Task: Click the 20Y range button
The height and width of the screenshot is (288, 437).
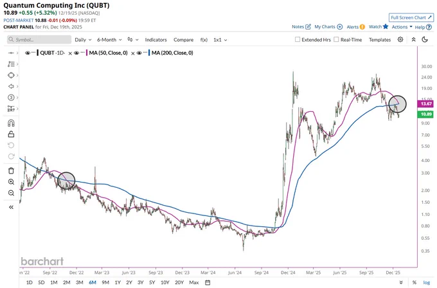Action: [179, 282]
